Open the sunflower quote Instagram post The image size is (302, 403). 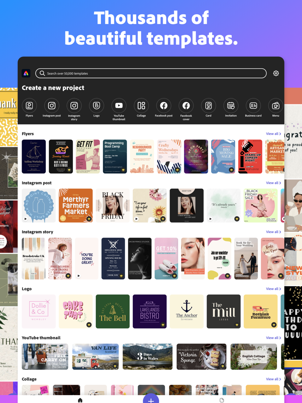pos(150,206)
